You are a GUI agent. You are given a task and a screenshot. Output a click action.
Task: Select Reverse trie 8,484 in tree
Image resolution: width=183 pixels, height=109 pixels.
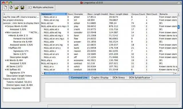point(23,42)
